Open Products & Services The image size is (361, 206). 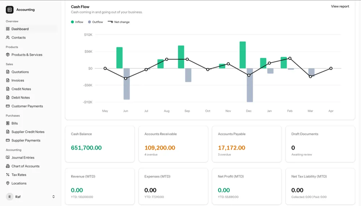pos(31,54)
